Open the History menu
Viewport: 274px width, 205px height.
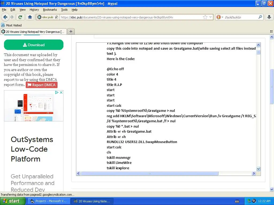34,10
